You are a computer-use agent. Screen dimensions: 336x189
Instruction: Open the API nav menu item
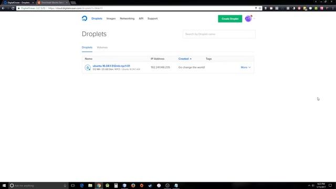click(x=141, y=18)
